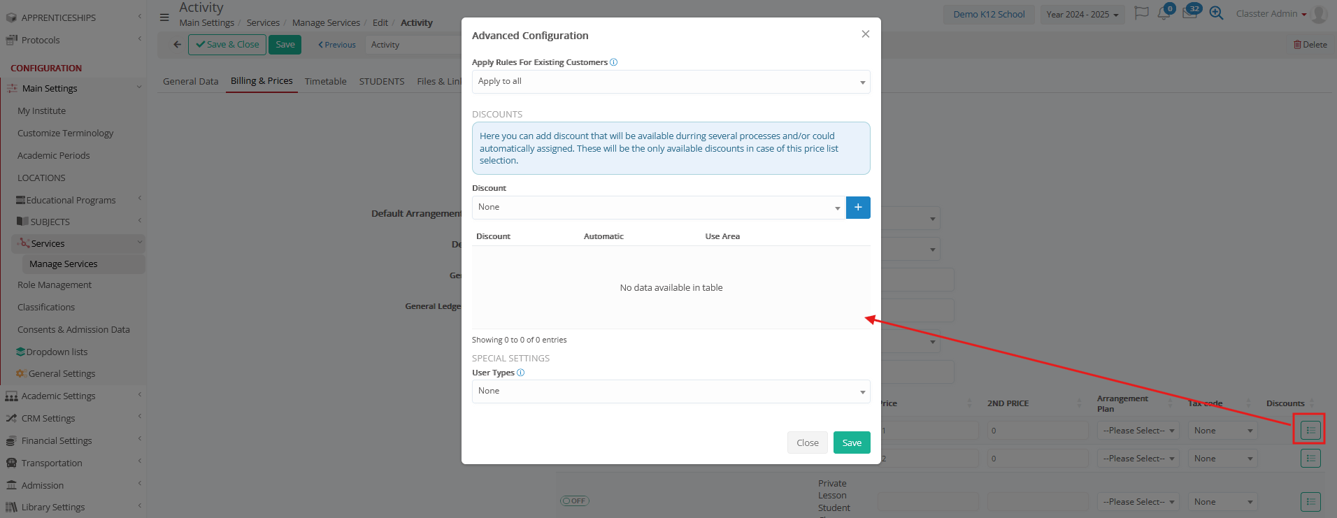This screenshot has height=518, width=1337.
Task: Click the flag icon in top bar
Action: (x=1141, y=13)
